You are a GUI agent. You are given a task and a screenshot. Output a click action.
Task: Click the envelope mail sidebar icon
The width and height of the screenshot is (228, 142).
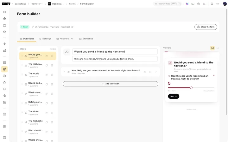coord(4,62)
